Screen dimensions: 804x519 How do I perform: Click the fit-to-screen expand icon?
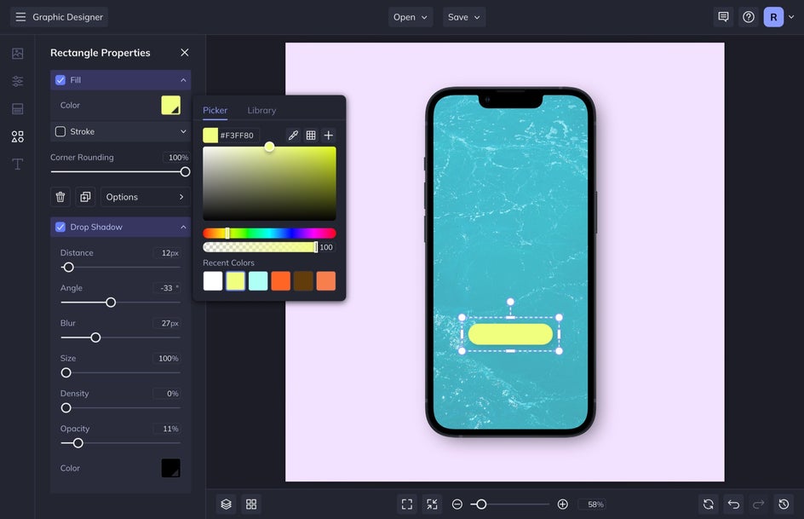pos(407,505)
